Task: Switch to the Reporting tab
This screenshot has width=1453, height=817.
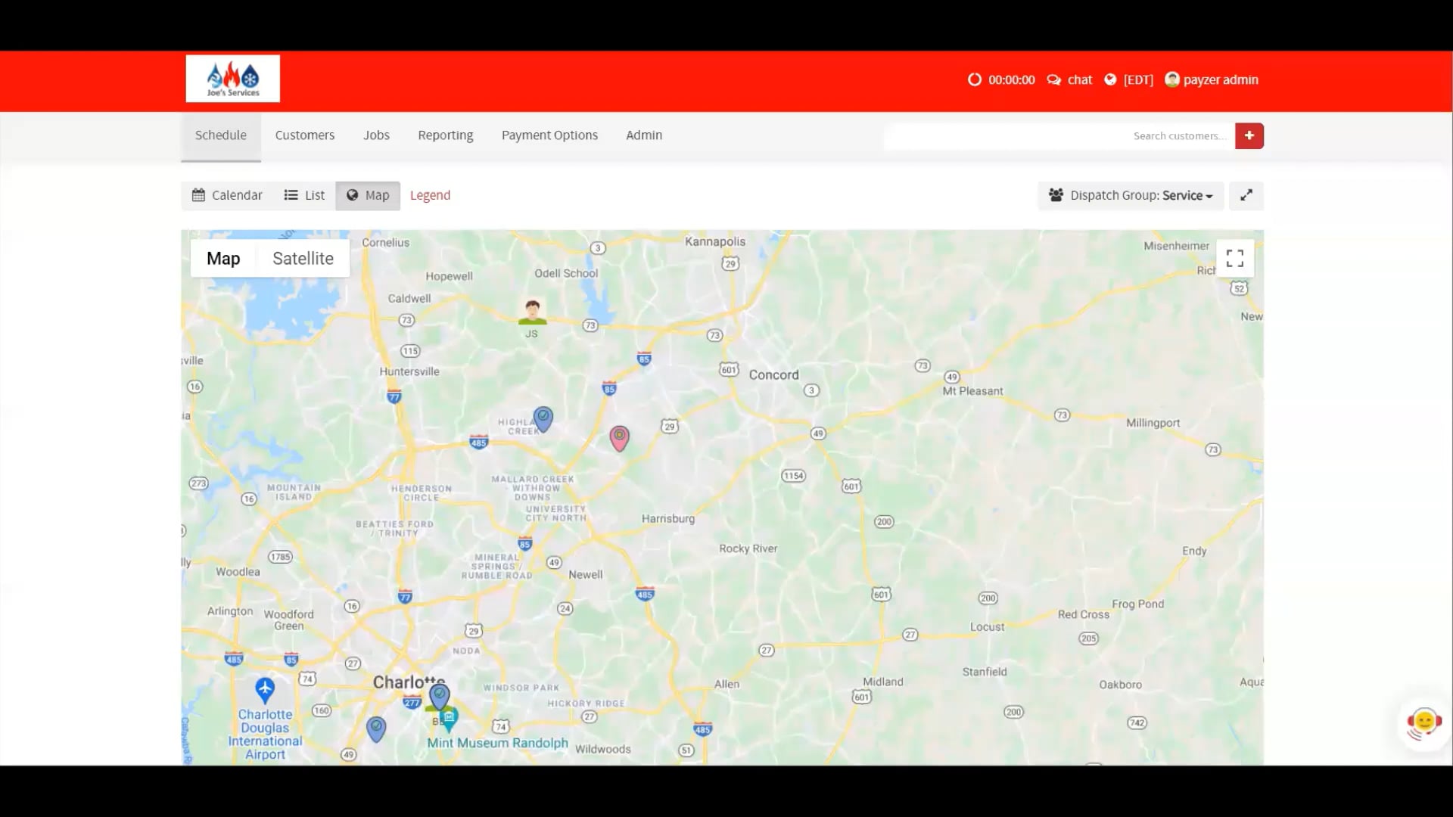Action: 445,135
